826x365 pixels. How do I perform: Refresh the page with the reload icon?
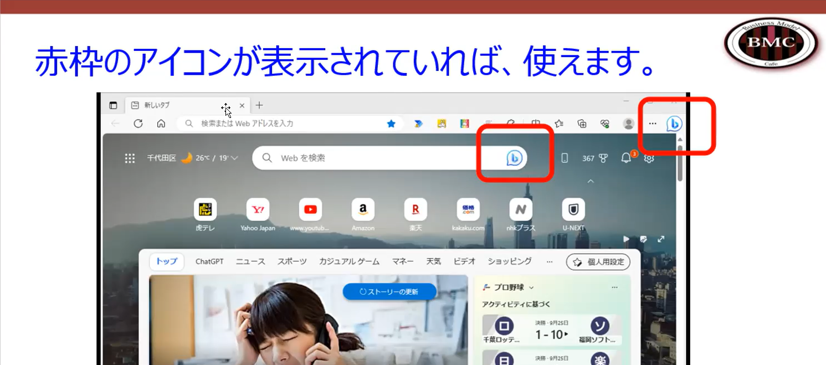pos(138,124)
